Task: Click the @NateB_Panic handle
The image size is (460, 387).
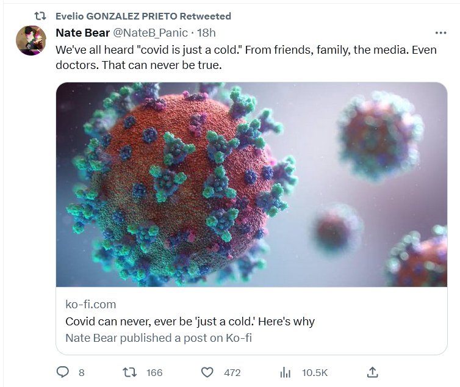Action: point(151,32)
